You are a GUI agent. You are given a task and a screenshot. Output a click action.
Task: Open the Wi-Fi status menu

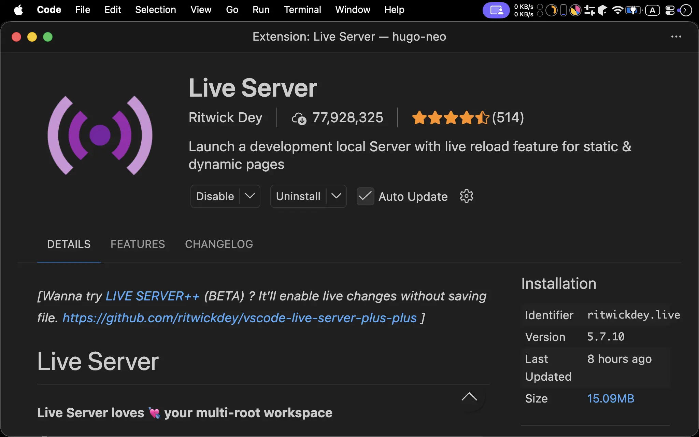617,10
